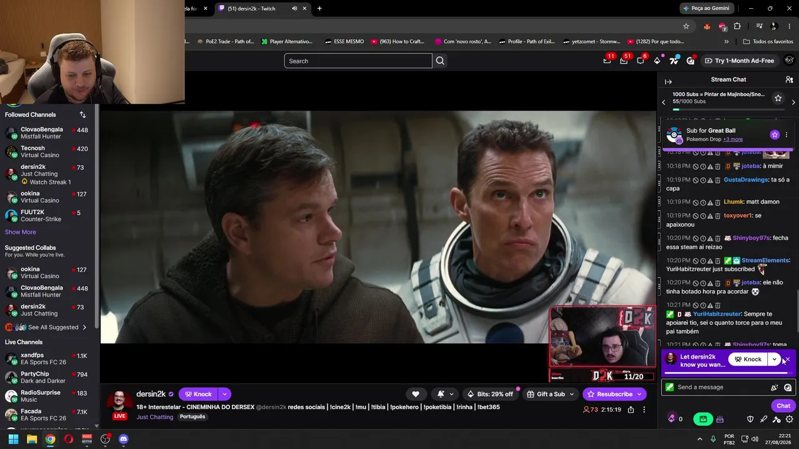
Task: Open the Gift a Sub dropdown
Action: point(550,394)
